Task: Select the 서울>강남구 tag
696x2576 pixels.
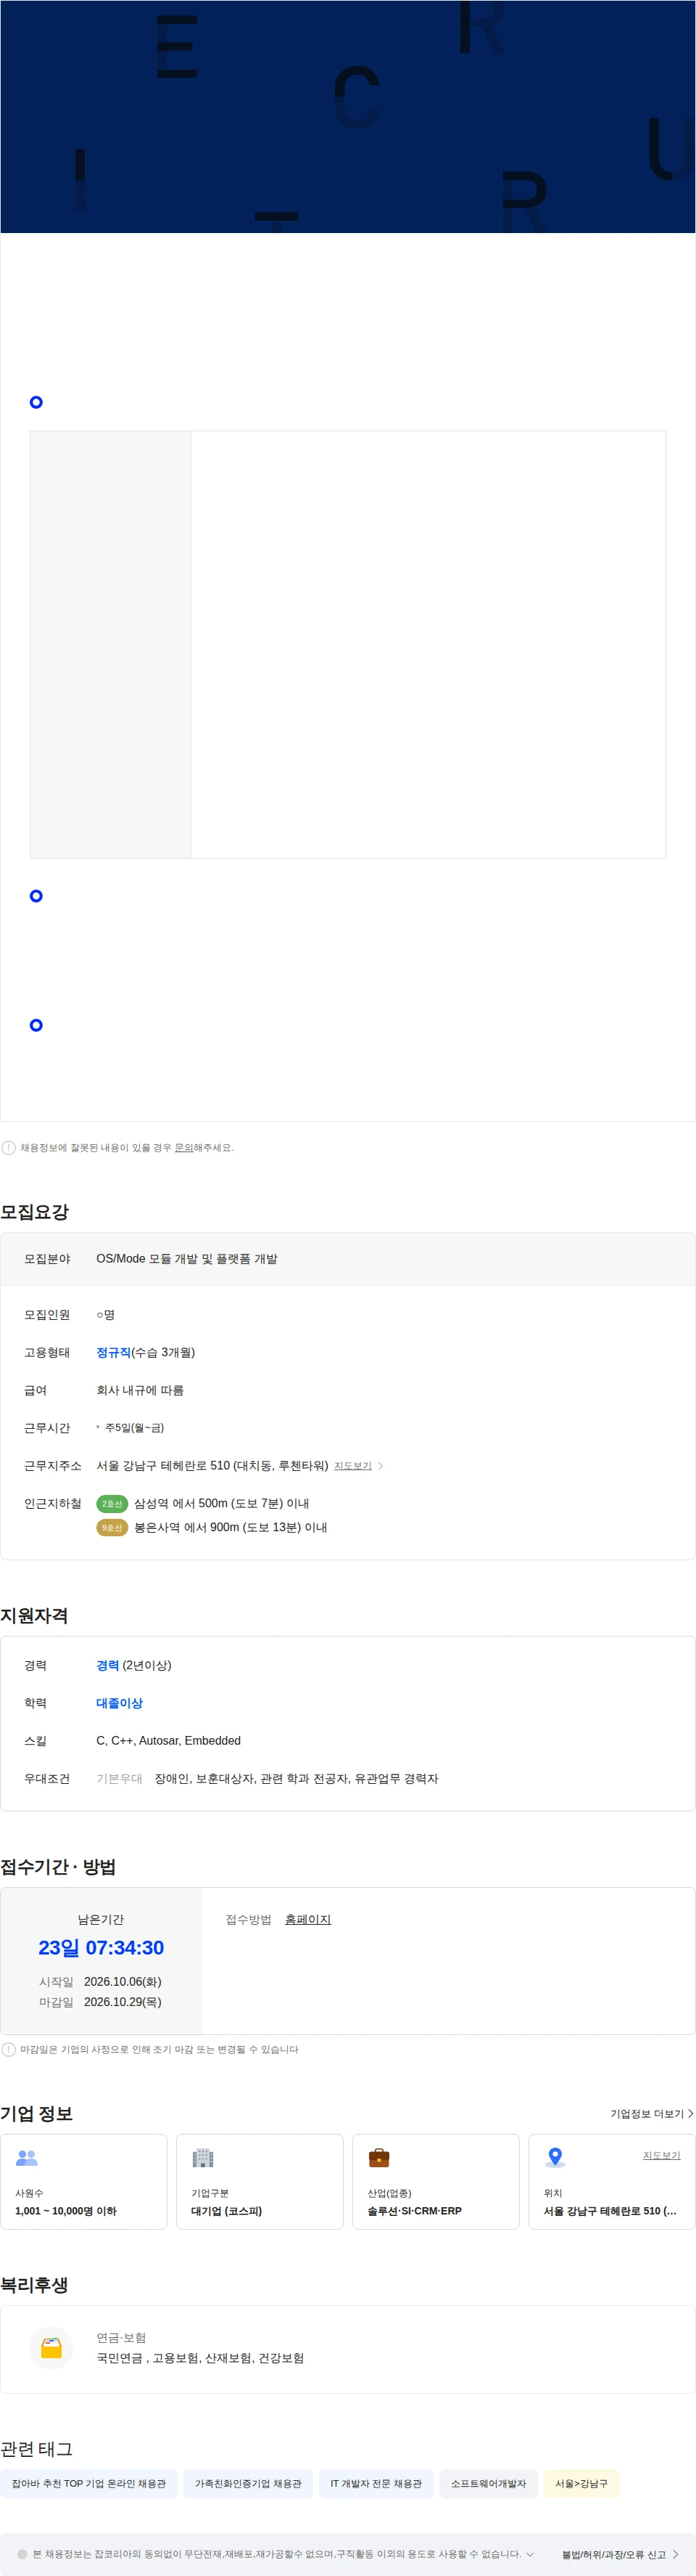Action: [x=581, y=2484]
